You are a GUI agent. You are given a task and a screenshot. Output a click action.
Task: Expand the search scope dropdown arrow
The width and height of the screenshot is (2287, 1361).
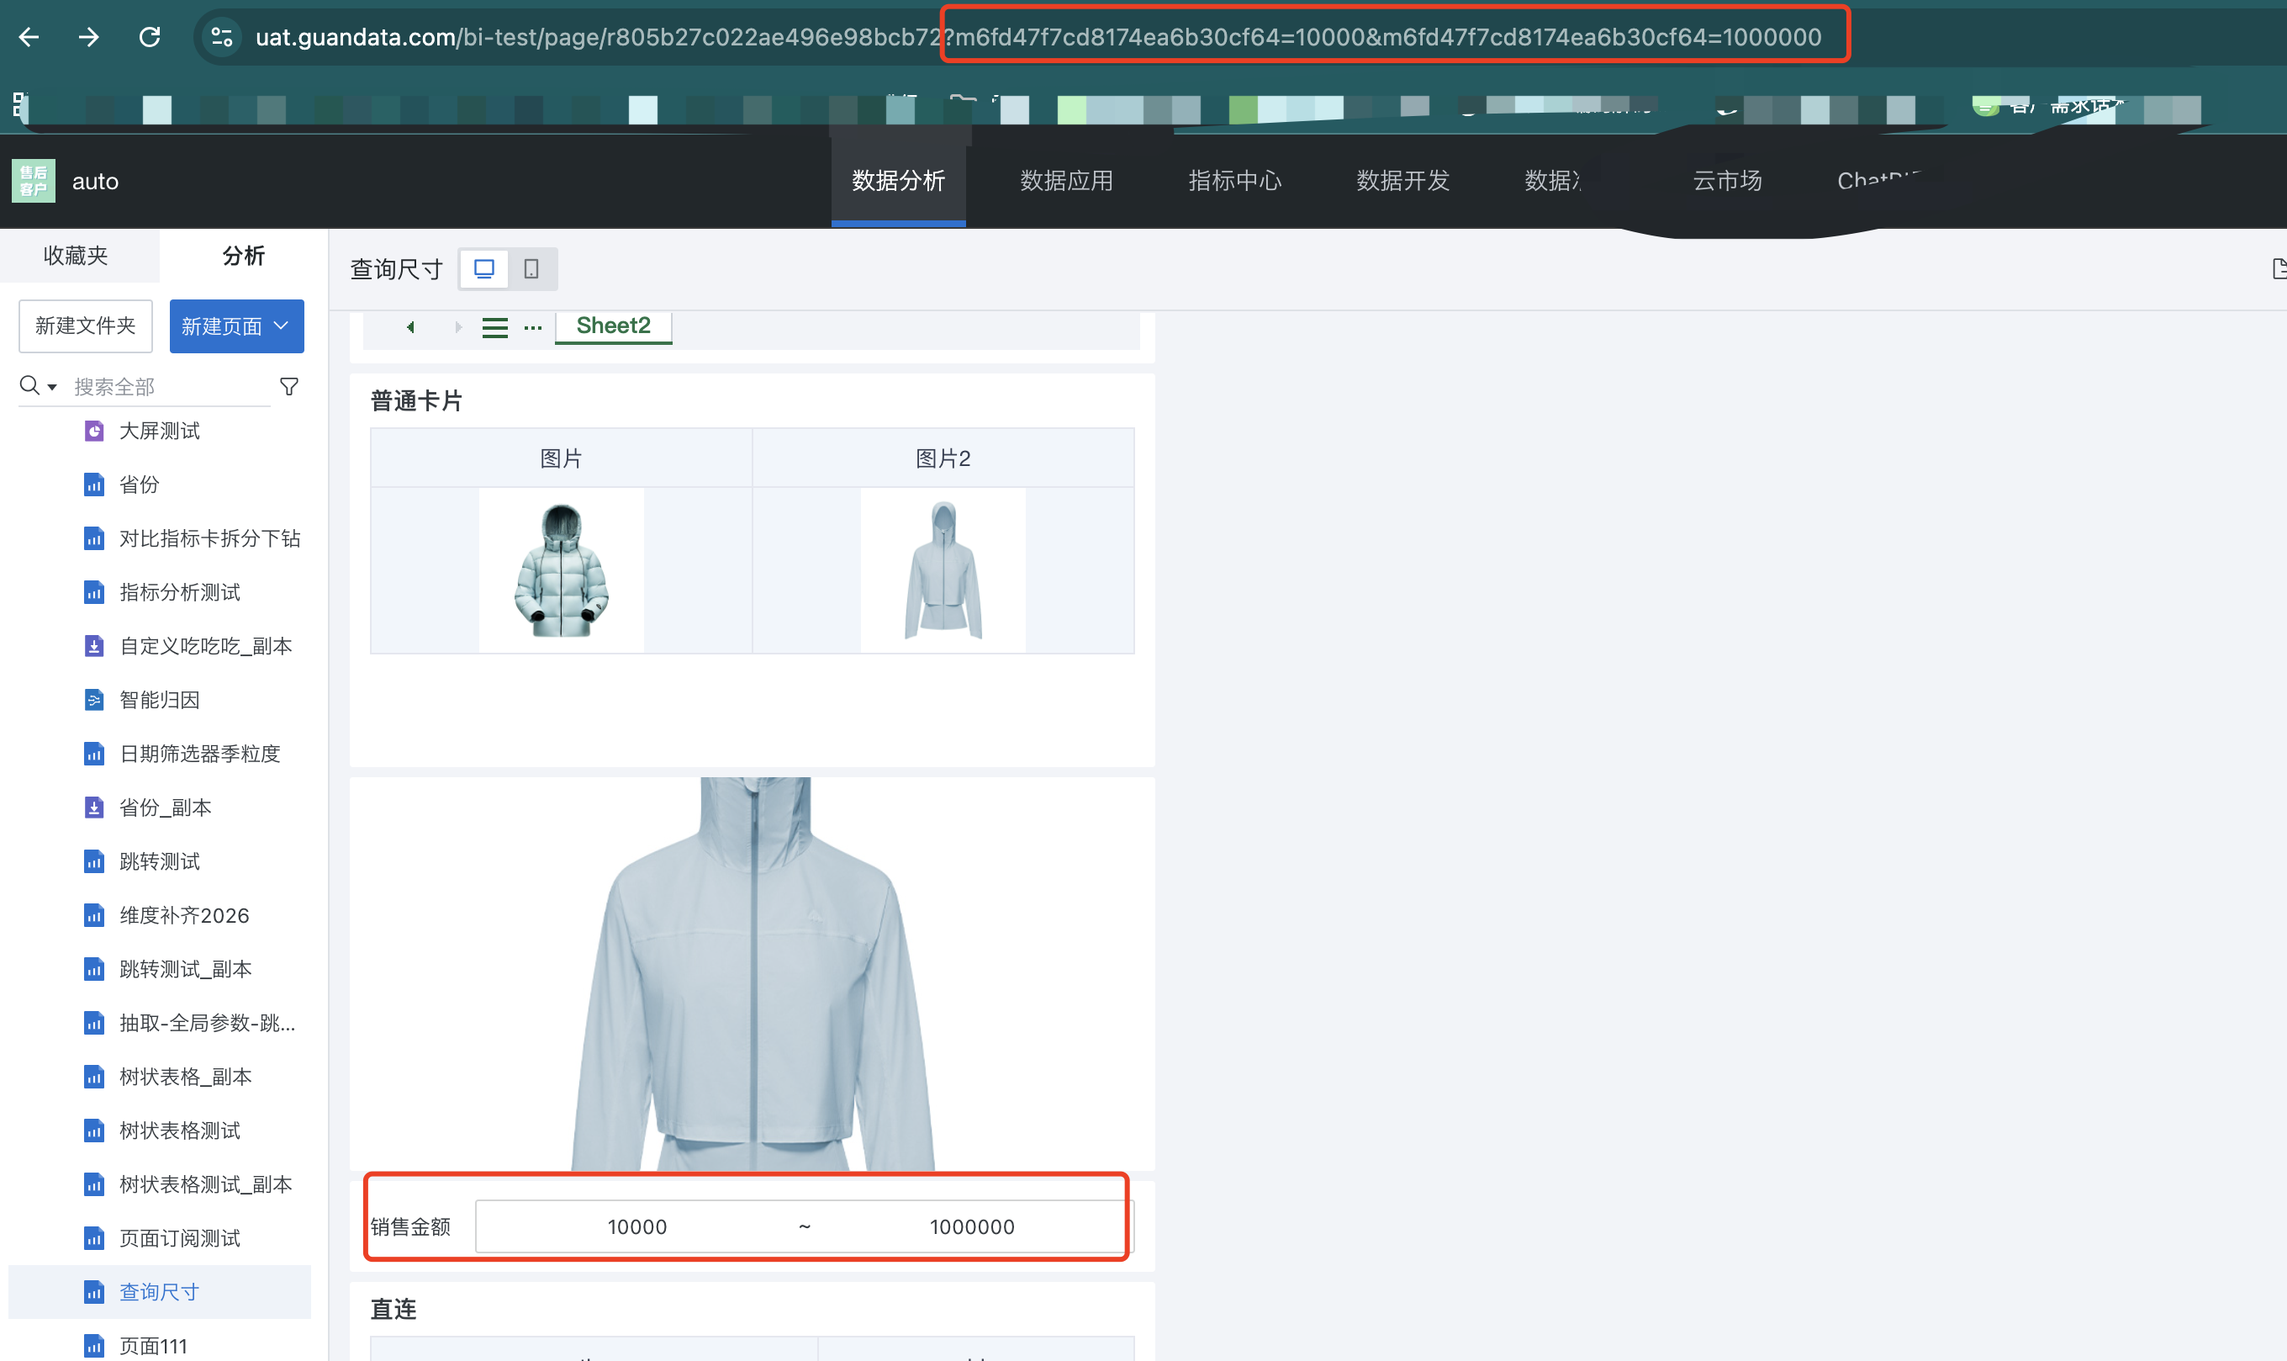click(x=52, y=387)
